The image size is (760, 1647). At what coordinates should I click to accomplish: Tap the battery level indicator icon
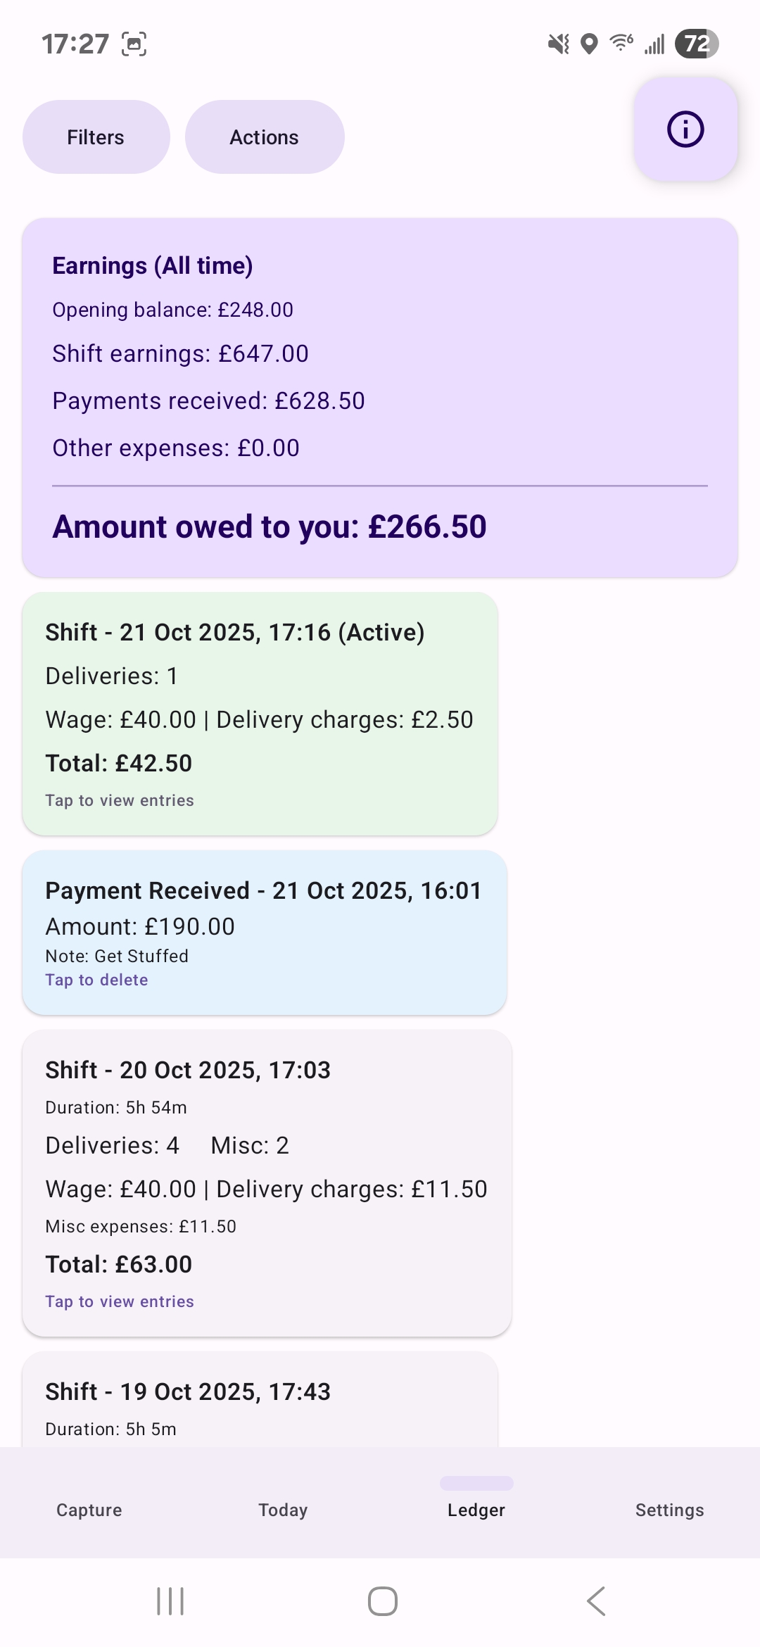coord(696,44)
